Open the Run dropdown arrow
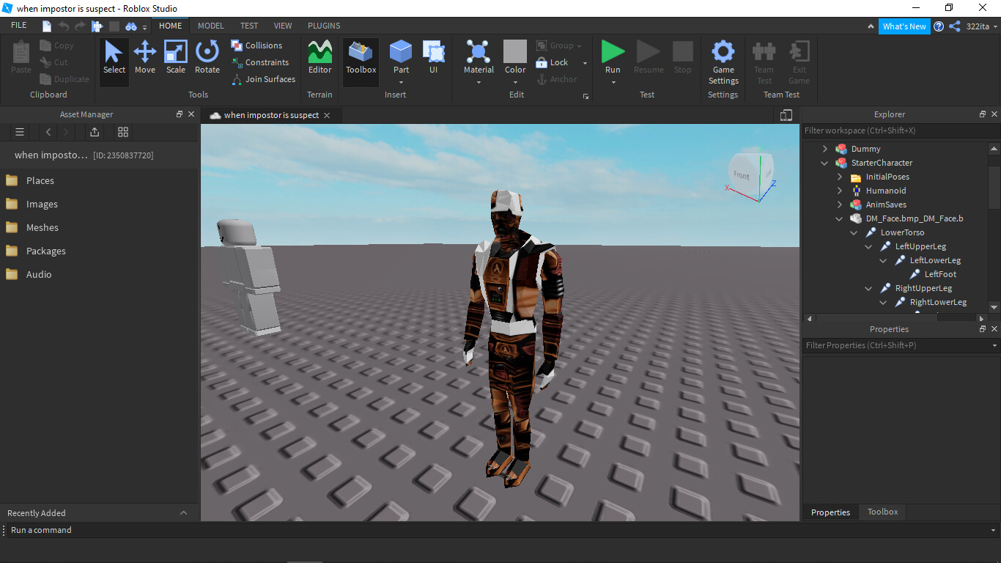This screenshot has width=1001, height=563. (613, 82)
